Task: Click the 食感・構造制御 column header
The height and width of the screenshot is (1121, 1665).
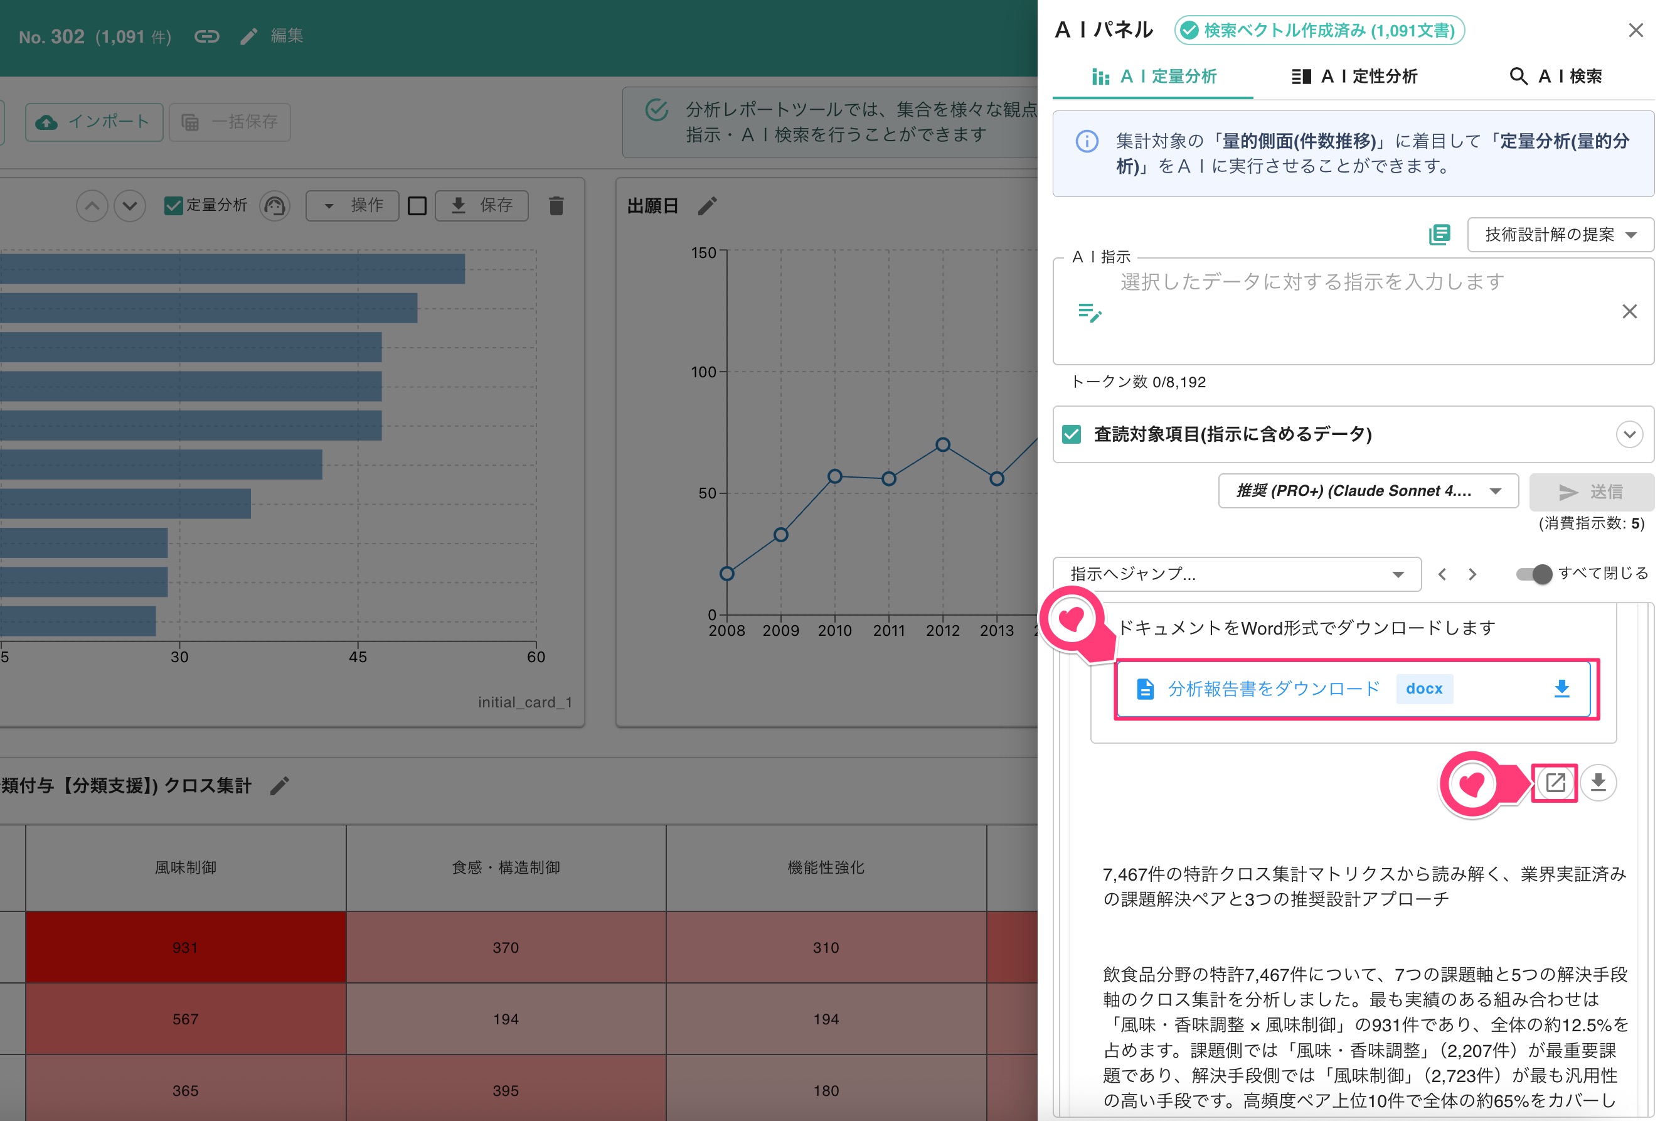Action: click(506, 867)
